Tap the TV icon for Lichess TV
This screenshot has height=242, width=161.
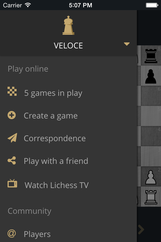point(12,183)
